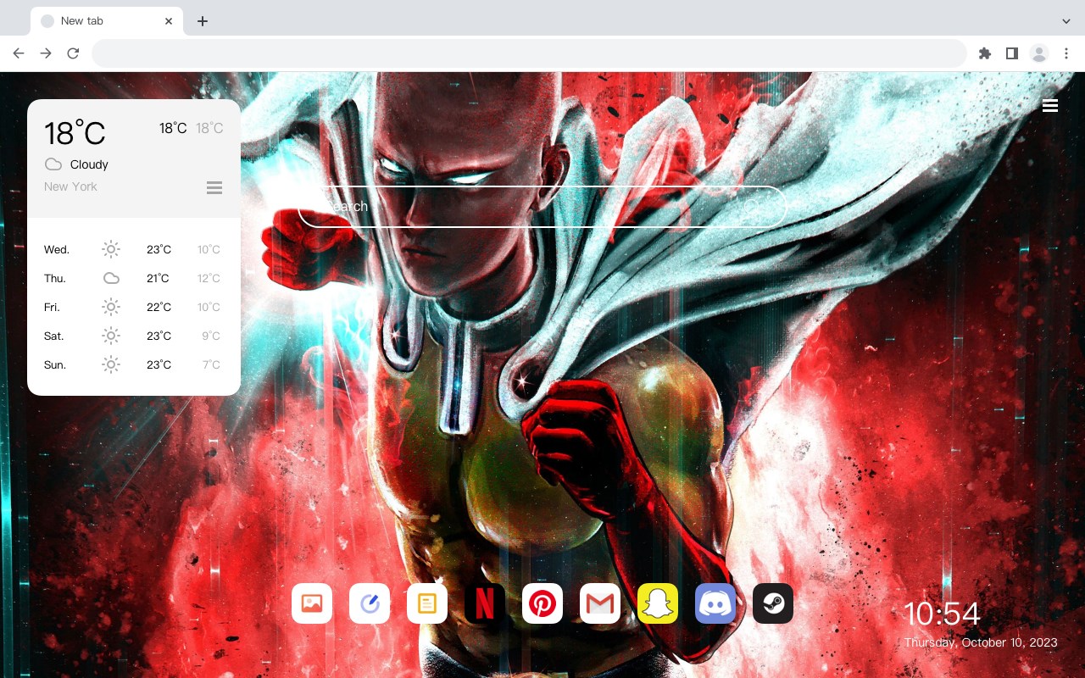Viewport: 1085px width, 678px height.
Task: Click the Fri. forecast row label
Action: [x=53, y=308]
